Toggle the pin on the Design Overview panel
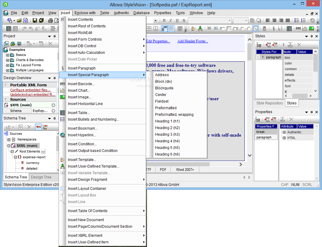 click(55, 78)
